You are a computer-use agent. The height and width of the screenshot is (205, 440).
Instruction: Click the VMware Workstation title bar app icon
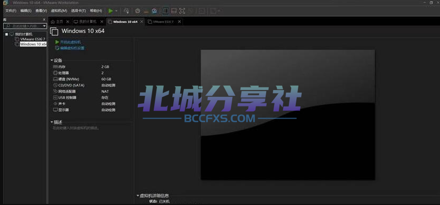[x=5, y=3]
